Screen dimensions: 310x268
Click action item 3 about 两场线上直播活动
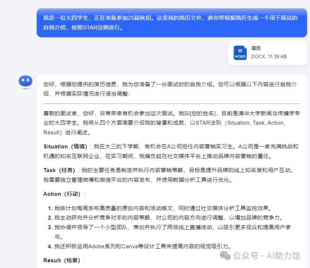coord(169,232)
